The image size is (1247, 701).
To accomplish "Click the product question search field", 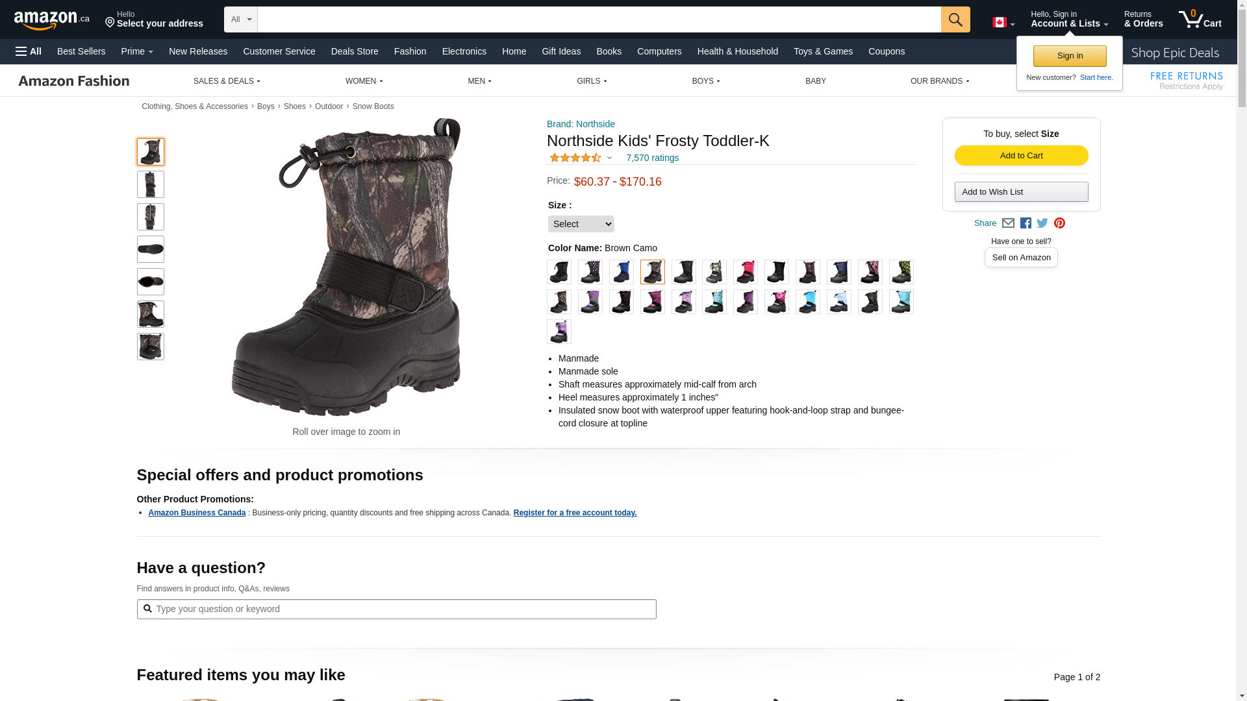I will pos(397,609).
